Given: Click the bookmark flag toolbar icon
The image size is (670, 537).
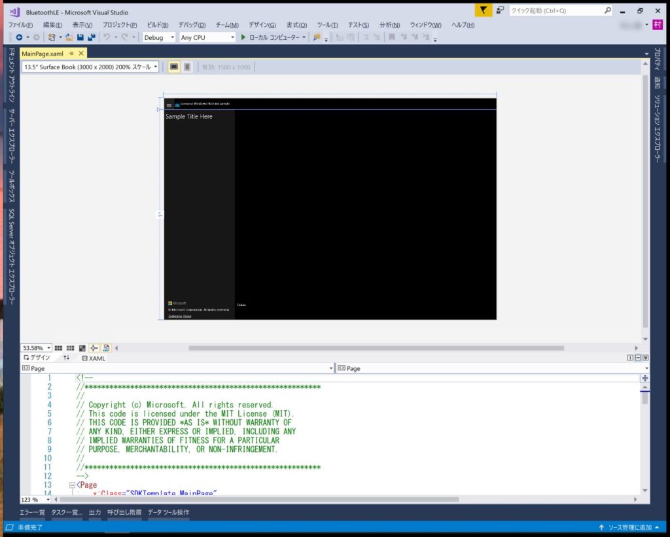Looking at the screenshot, I should tap(391, 37).
